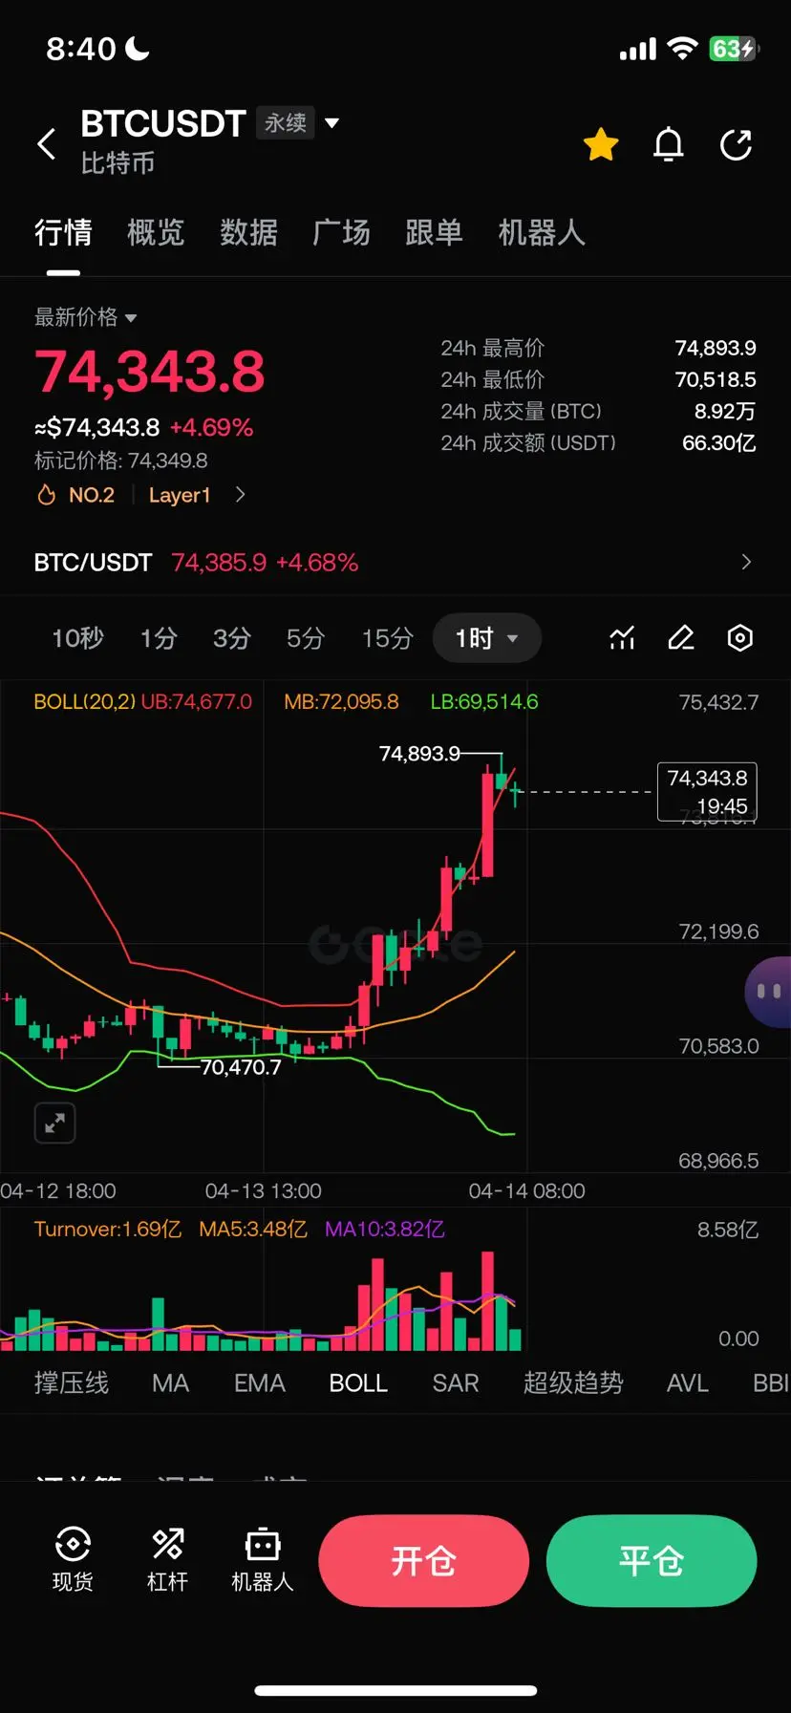
Task: Select 10秒 interval
Action: (x=77, y=638)
